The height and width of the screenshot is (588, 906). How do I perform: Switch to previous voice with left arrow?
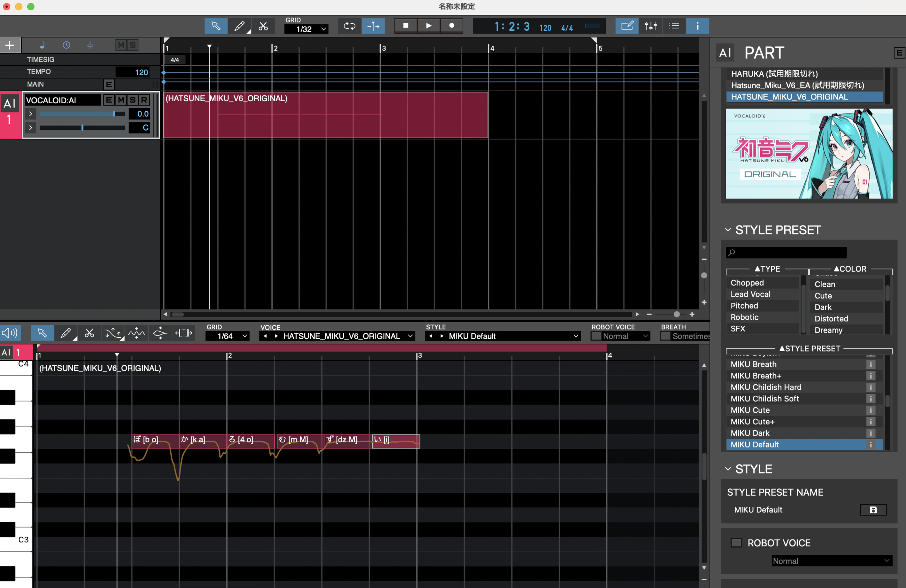(x=265, y=336)
